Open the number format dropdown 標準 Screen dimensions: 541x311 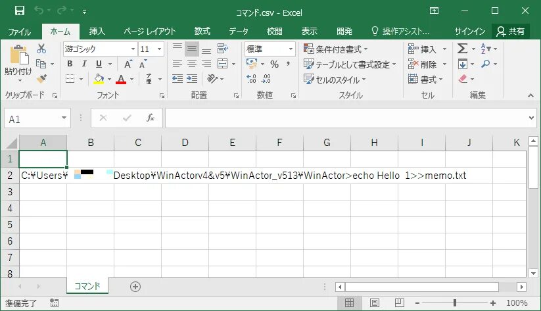tap(291, 49)
